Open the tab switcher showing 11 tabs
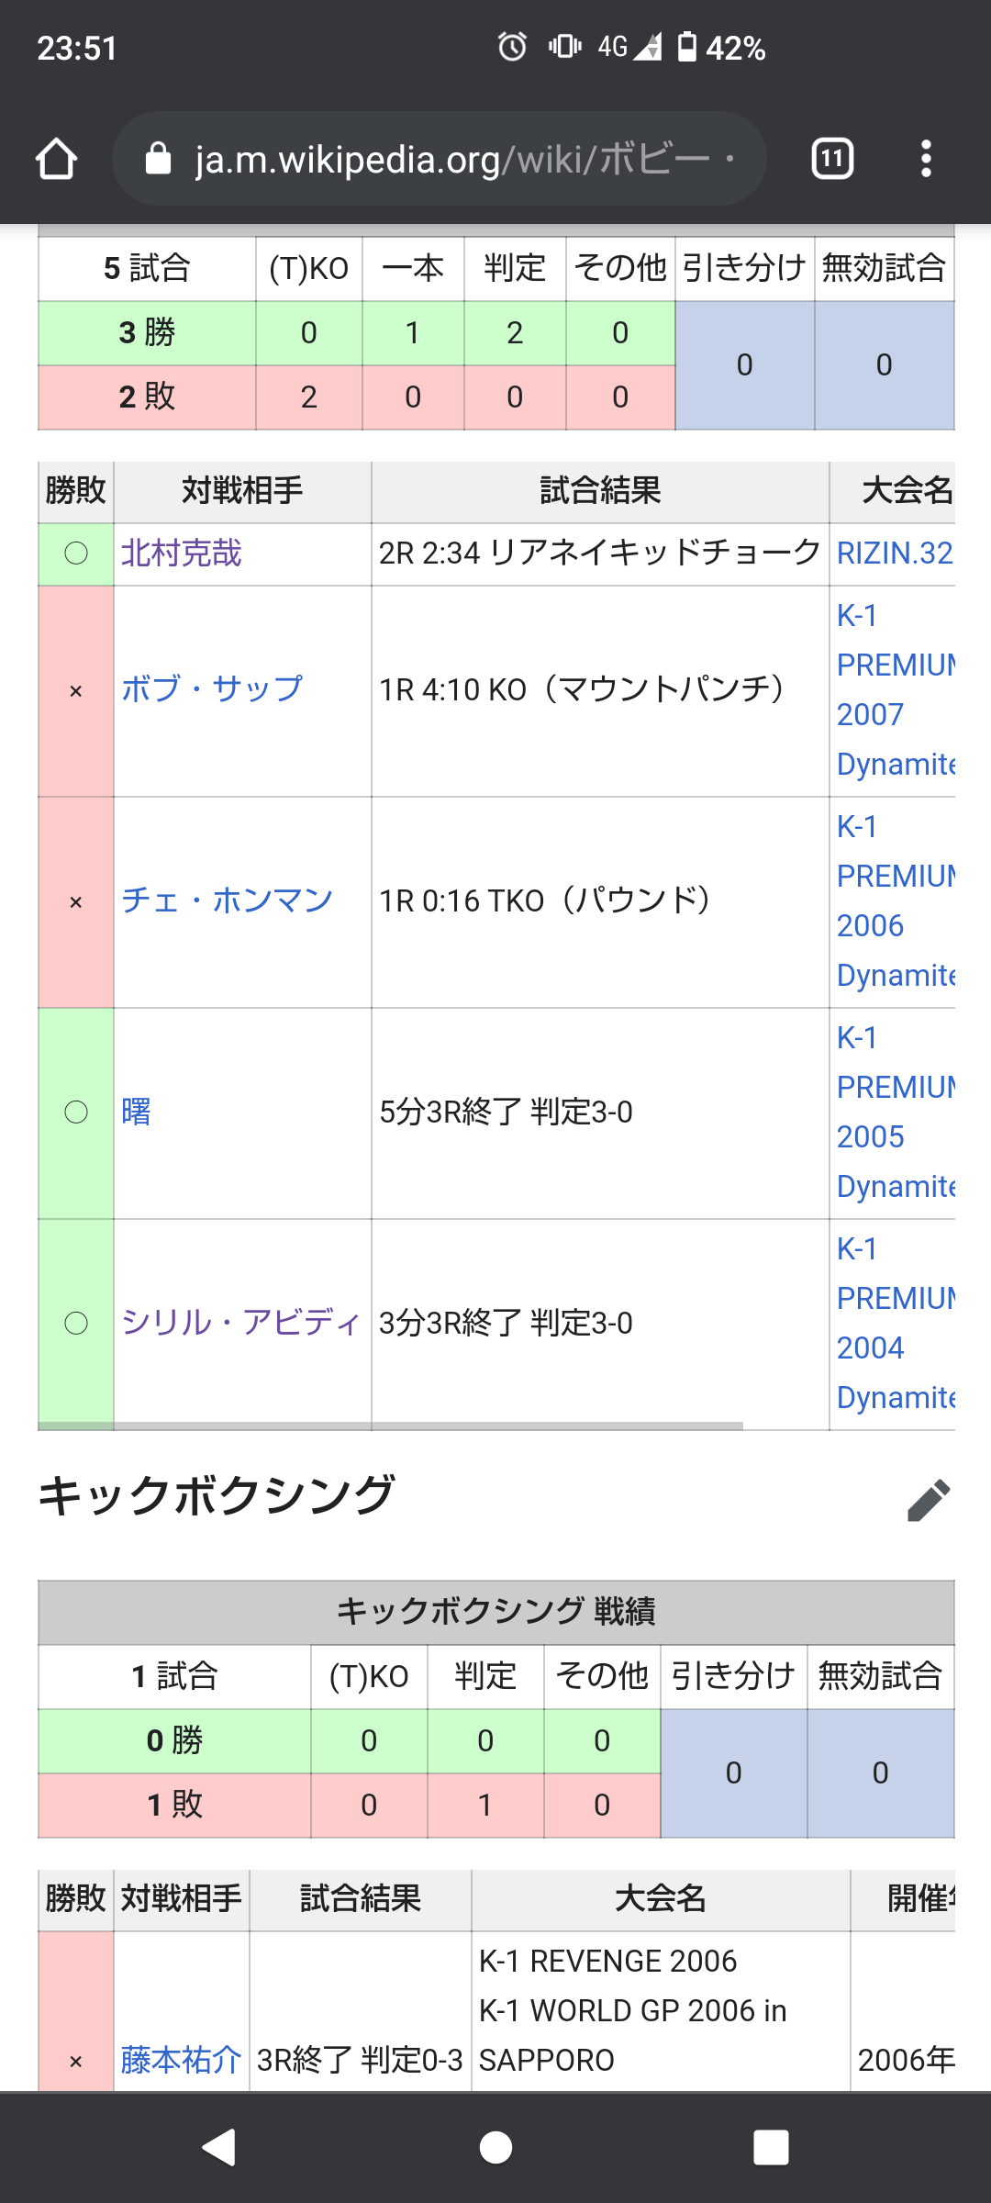The height and width of the screenshot is (2203, 991). click(x=832, y=159)
